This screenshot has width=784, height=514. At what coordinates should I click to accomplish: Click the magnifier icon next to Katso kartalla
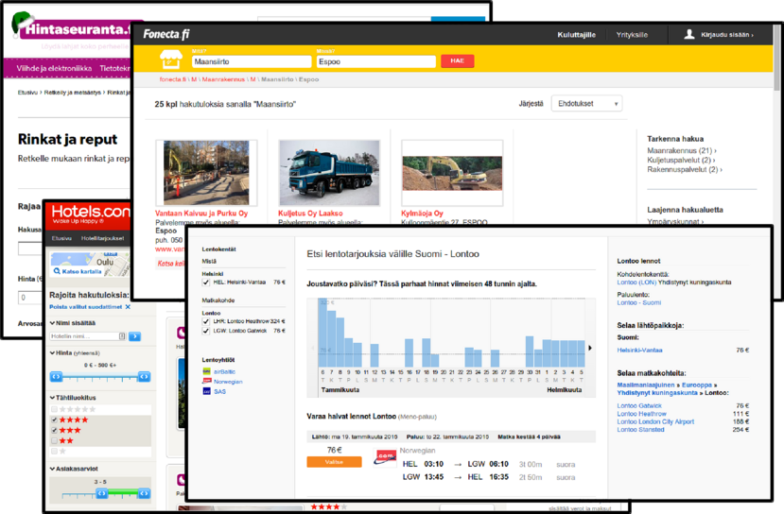click(57, 271)
